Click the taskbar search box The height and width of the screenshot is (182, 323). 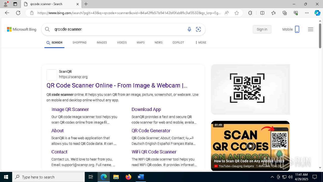(48, 177)
